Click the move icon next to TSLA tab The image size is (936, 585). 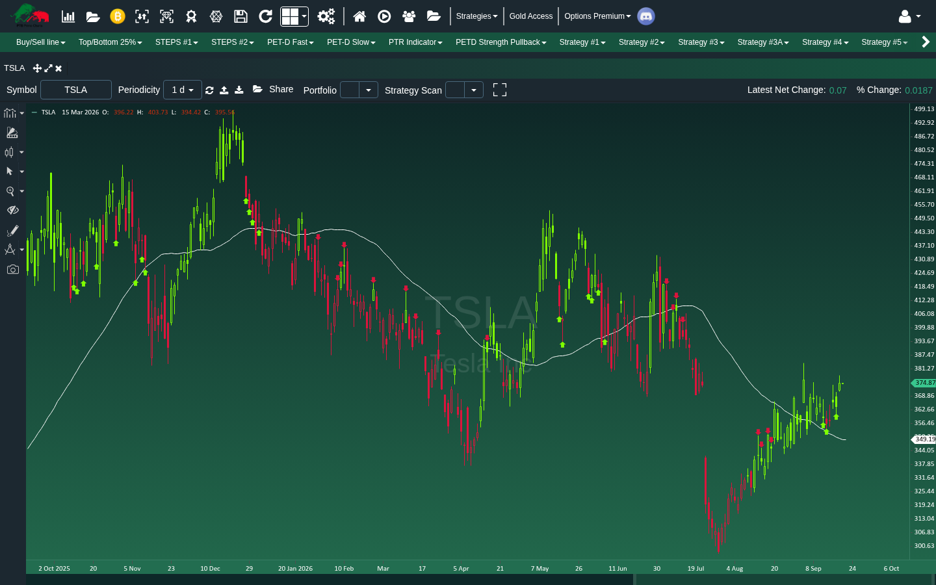(37, 68)
